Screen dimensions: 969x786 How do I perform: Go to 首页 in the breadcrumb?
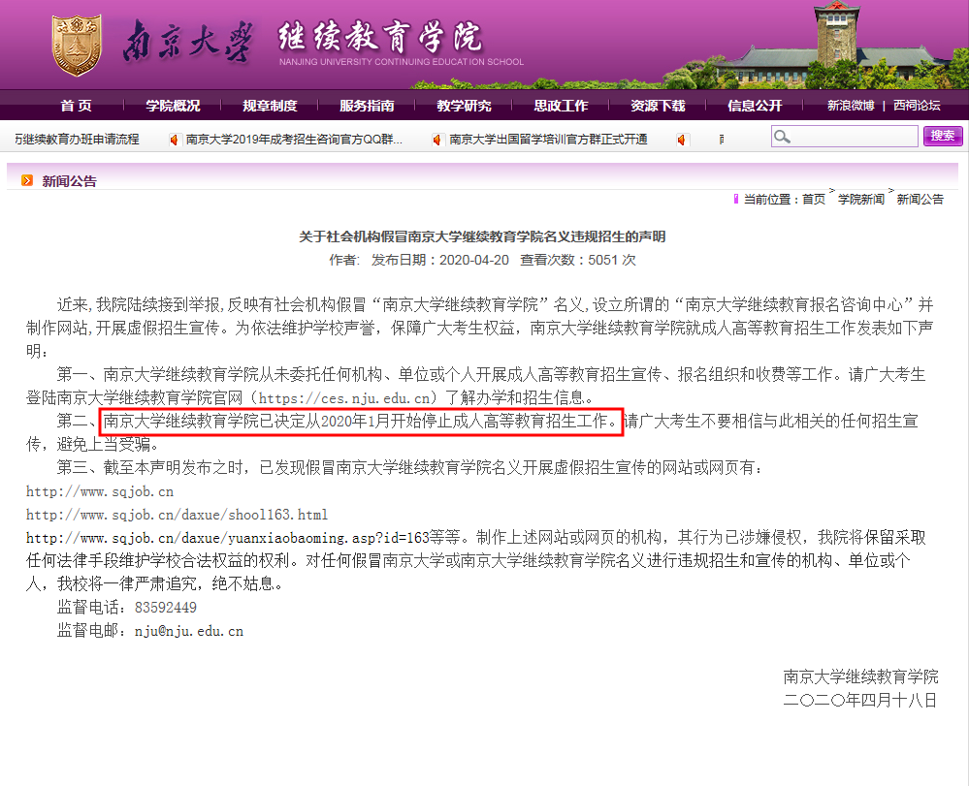pyautogui.click(x=814, y=200)
